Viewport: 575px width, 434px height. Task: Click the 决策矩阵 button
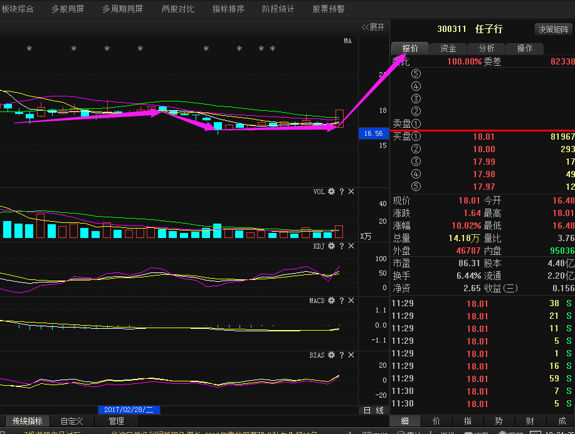click(554, 29)
